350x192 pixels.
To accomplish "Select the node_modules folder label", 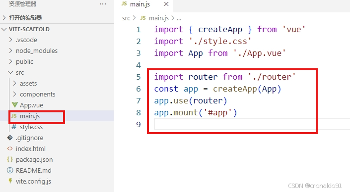I will pyautogui.click(x=37, y=51).
